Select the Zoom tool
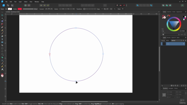The height and width of the screenshot is (105, 187). click(x=2, y=69)
